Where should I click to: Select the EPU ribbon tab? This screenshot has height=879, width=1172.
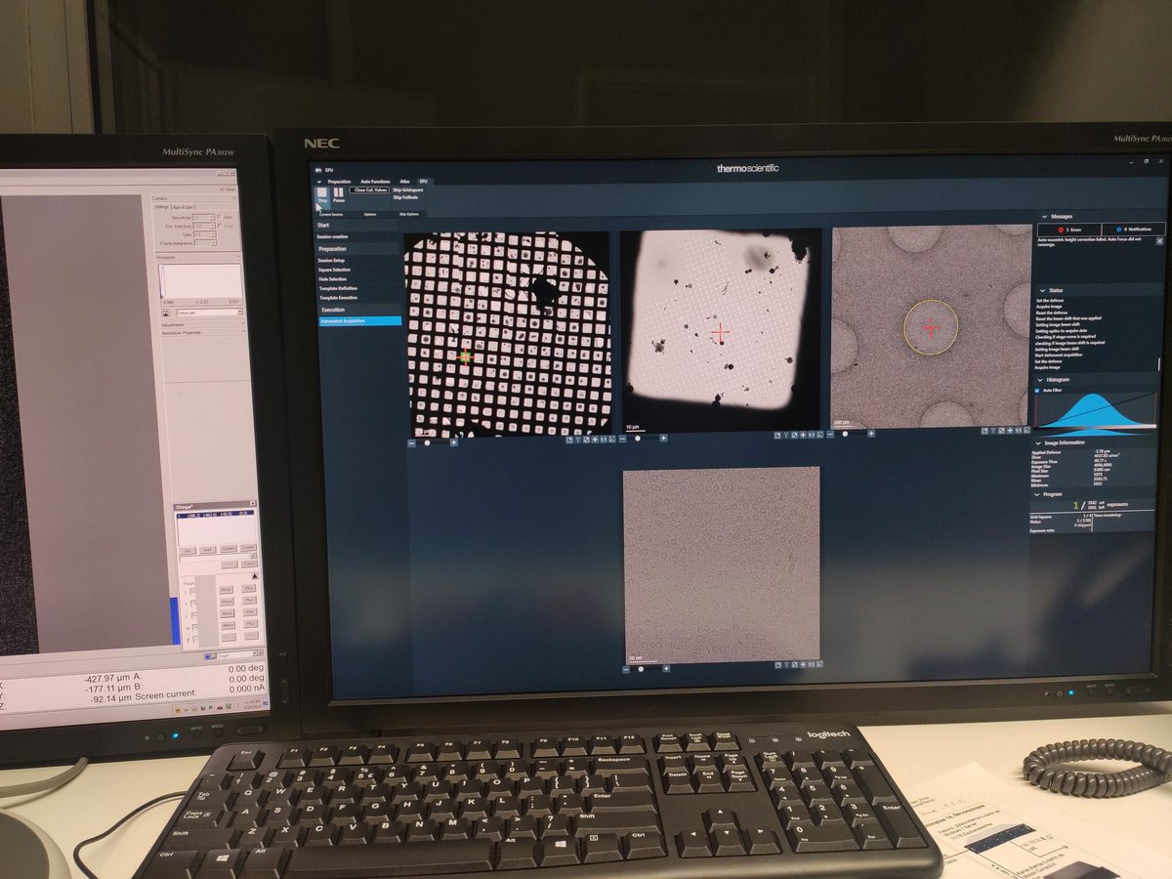[x=424, y=181]
